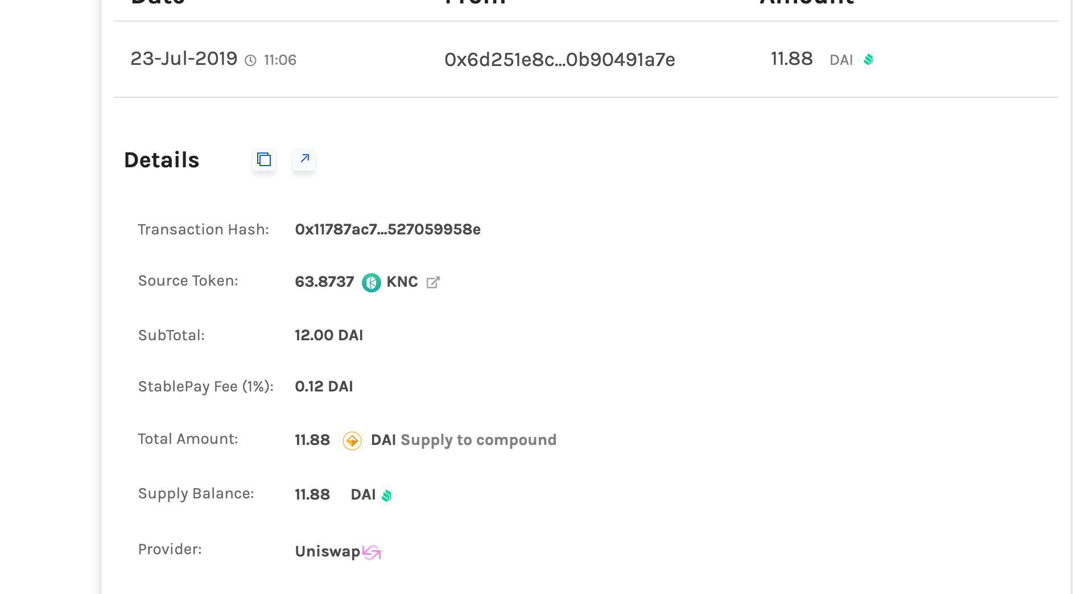The width and height of the screenshot is (1073, 594).
Task: Click the pink Uniswap swap arrows icon
Action: click(372, 552)
